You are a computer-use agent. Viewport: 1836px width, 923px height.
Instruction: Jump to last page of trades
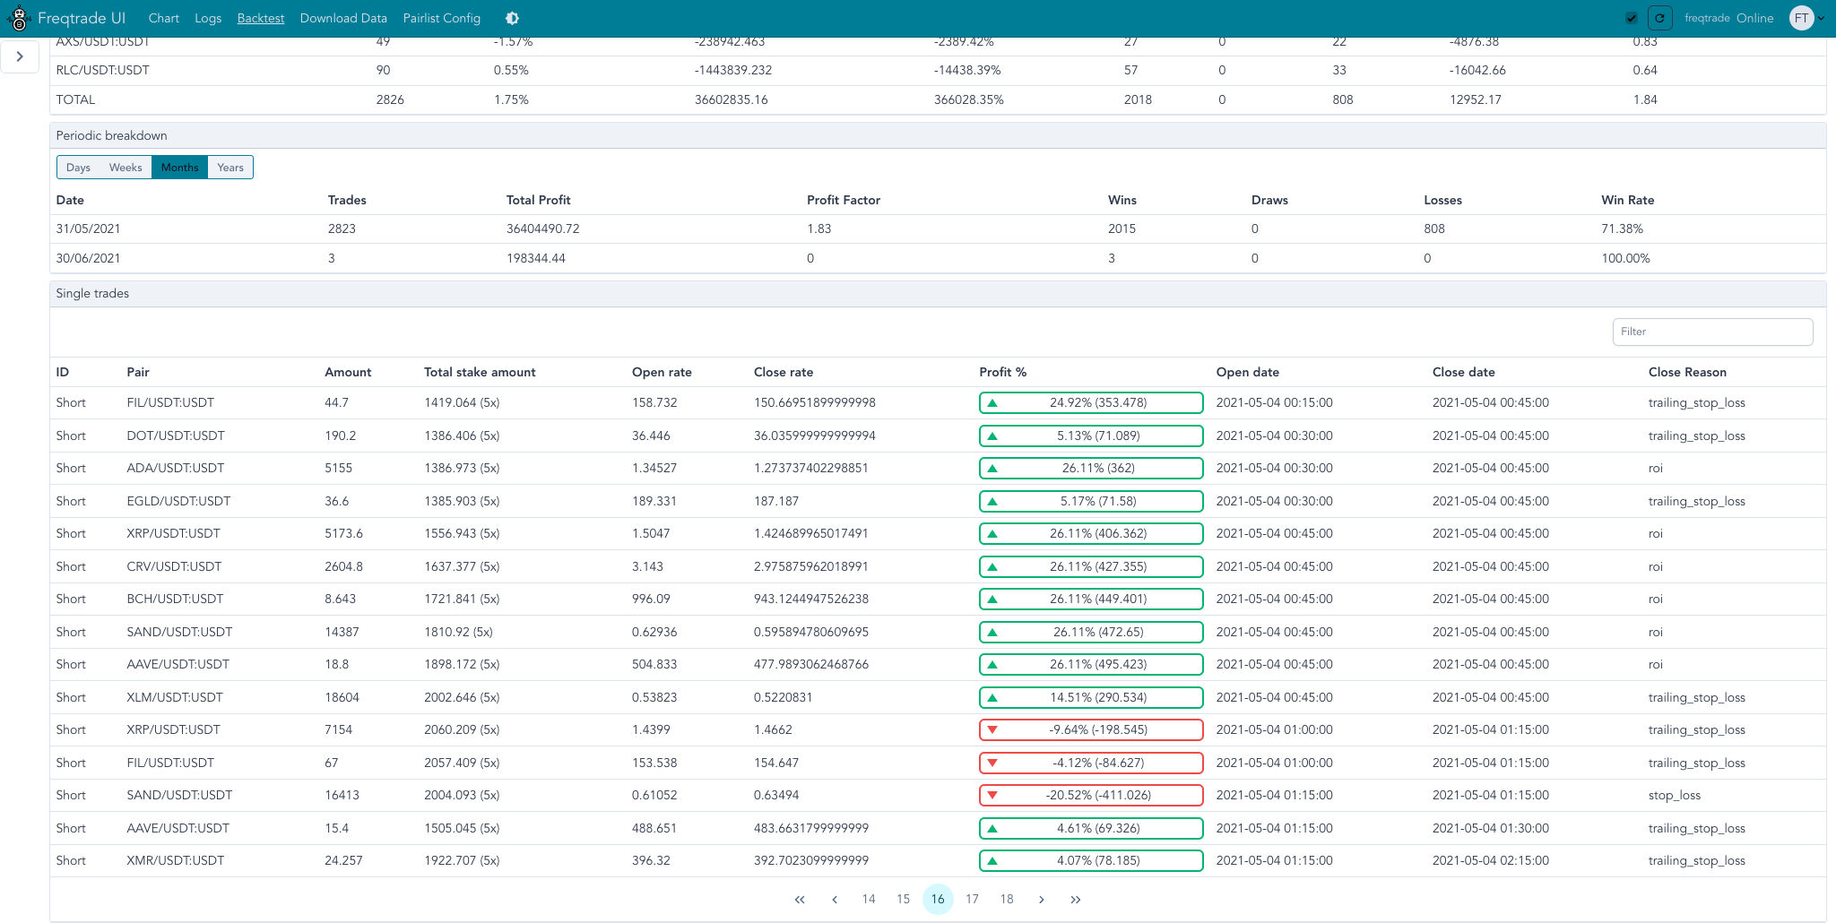pyautogui.click(x=1076, y=899)
